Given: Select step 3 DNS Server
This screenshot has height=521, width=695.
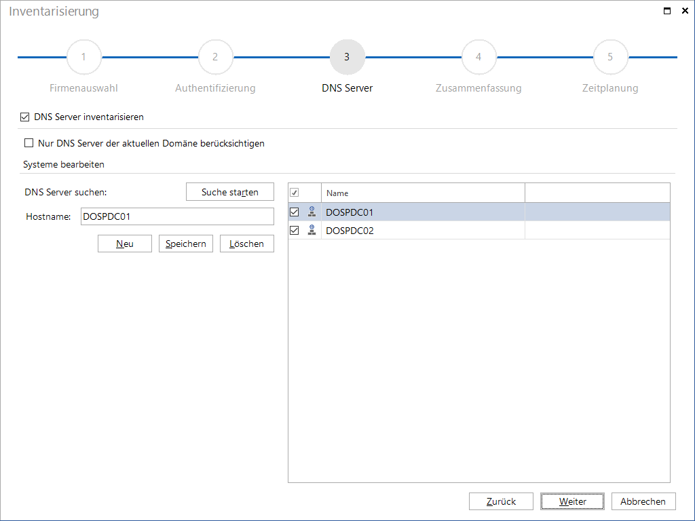Looking at the screenshot, I should [347, 57].
